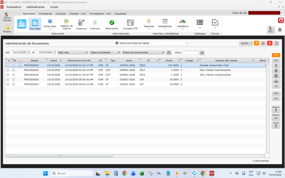Click the PRO side button
285x178 pixels.
tap(276, 93)
